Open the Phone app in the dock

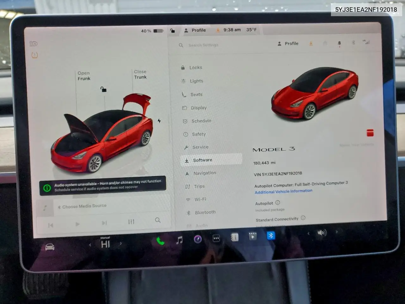coord(160,241)
